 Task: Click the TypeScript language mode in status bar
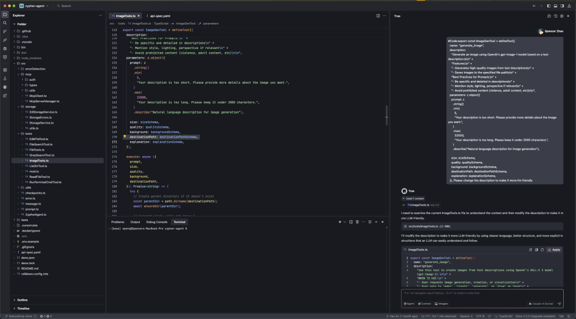coord(506,316)
